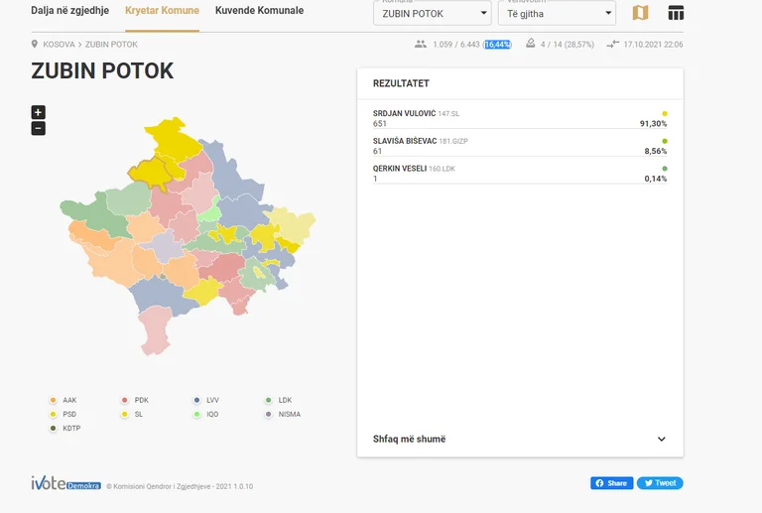Click the iVote Demokra logo
This screenshot has width=762, height=513.
tap(66, 483)
